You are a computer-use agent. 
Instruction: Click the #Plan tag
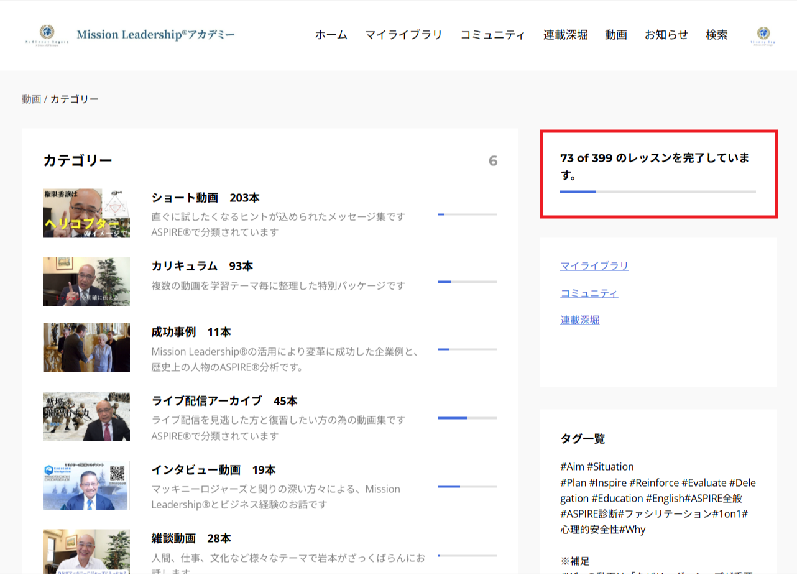(x=573, y=483)
